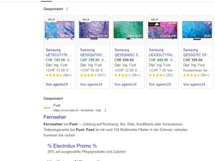Click the +CHF 7.50 shipping text
The image size is (215, 161).
tap(162, 70)
